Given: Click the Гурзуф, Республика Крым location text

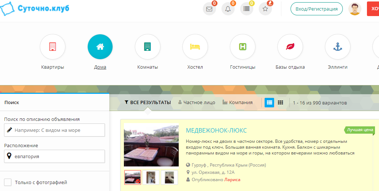Looking at the screenshot, I should (x=229, y=165).
